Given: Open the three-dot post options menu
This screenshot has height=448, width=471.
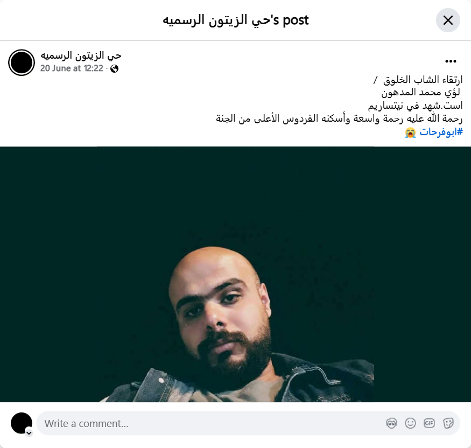Looking at the screenshot, I should coord(451,61).
